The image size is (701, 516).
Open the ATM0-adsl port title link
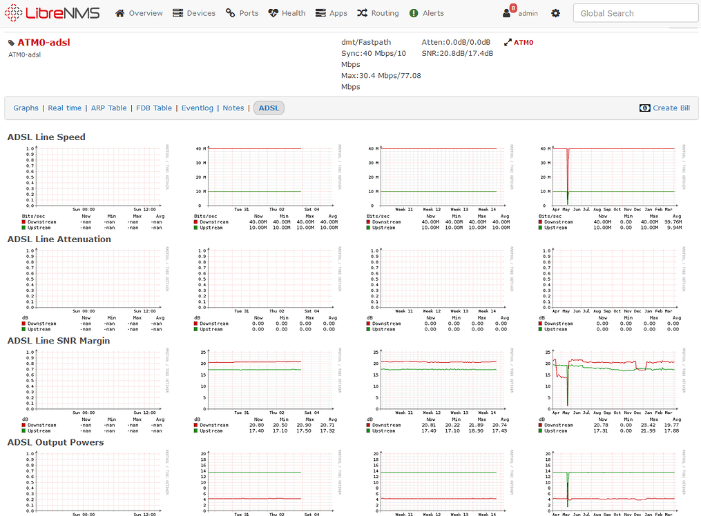point(44,42)
